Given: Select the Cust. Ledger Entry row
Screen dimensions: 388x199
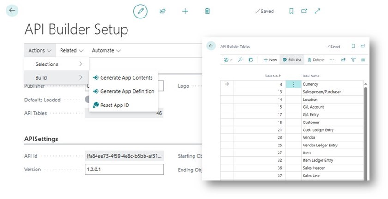Looking at the screenshot, I should 292,130.
